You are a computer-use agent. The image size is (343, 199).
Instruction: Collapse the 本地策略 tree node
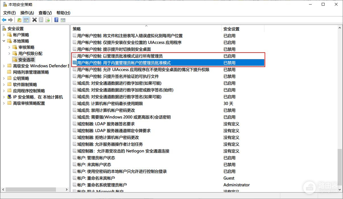(4, 41)
